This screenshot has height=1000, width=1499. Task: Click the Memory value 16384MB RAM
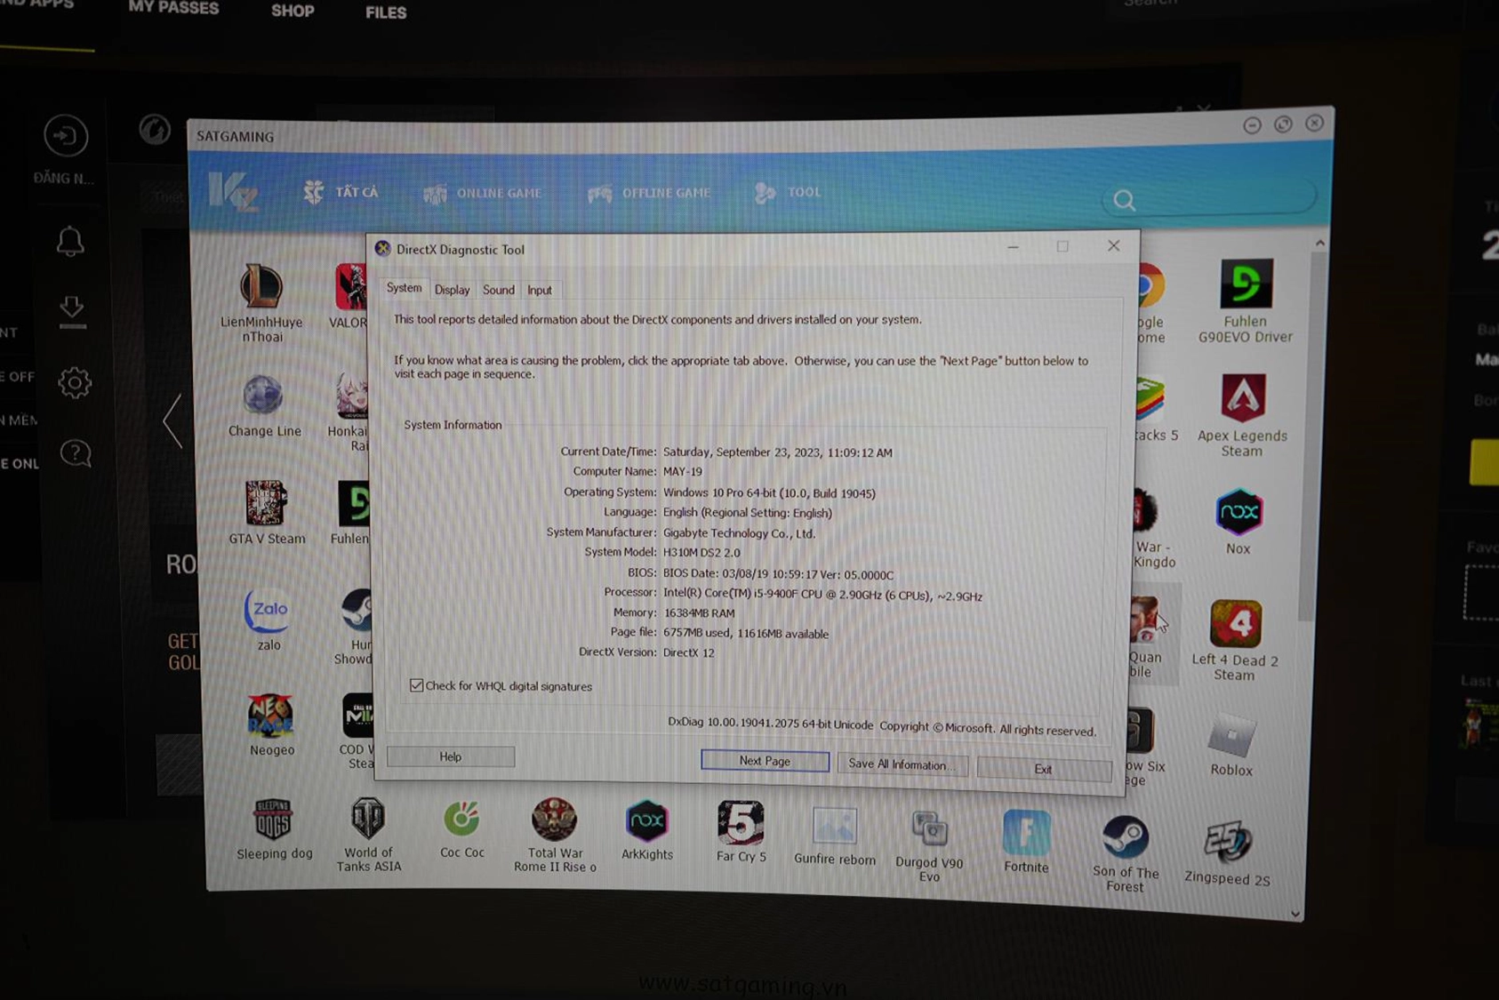coord(699,613)
